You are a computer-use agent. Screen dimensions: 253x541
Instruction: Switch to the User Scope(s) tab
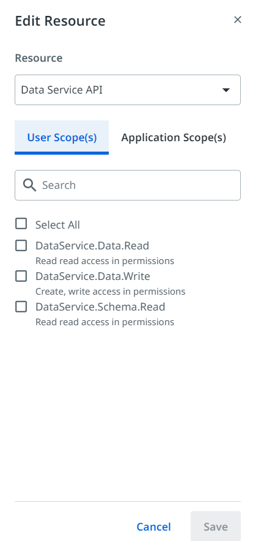click(x=62, y=138)
